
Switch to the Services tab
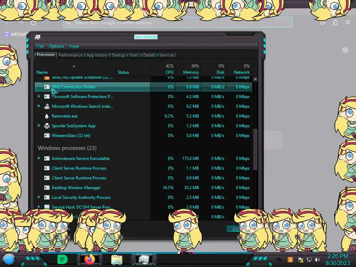click(x=167, y=55)
